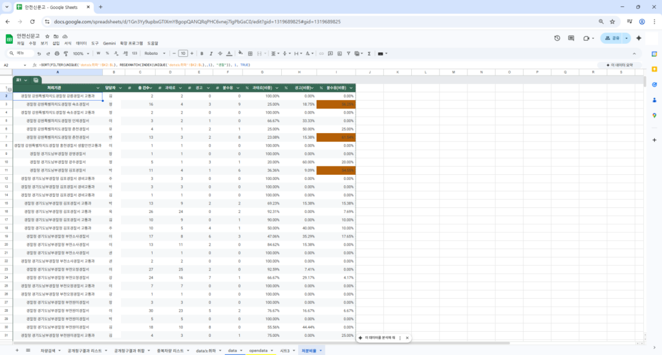Toggle bold formatting
This screenshot has width=662, height=355.
(x=202, y=53)
